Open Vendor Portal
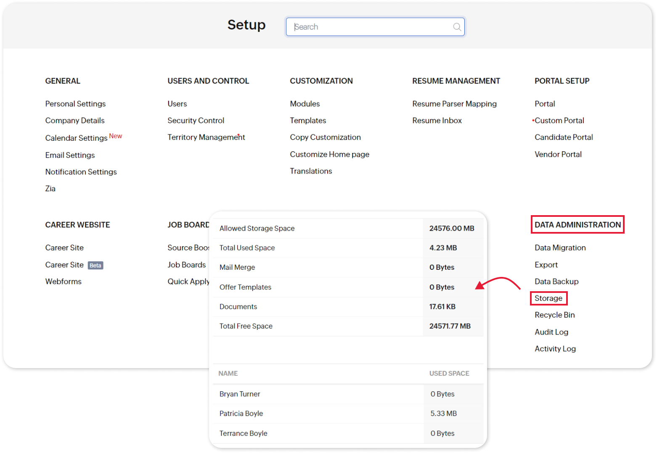The width and height of the screenshot is (657, 453). tap(558, 154)
